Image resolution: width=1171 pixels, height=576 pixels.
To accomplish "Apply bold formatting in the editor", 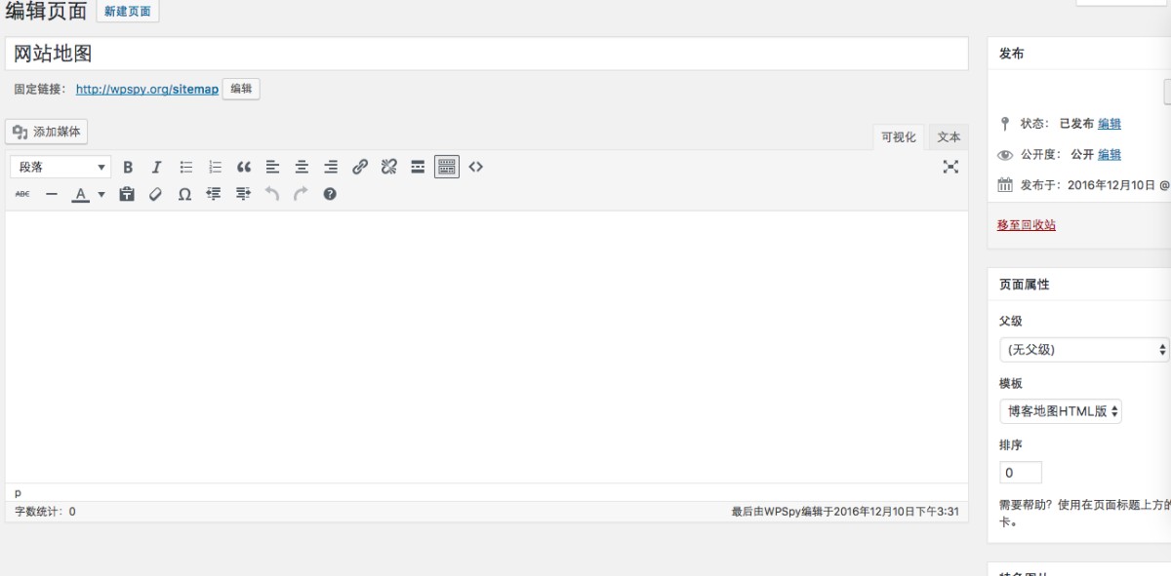I will [x=128, y=167].
